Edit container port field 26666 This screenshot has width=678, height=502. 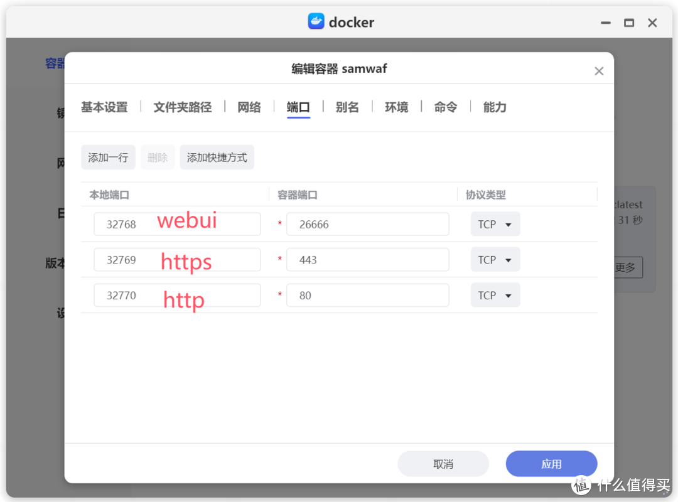click(x=368, y=224)
